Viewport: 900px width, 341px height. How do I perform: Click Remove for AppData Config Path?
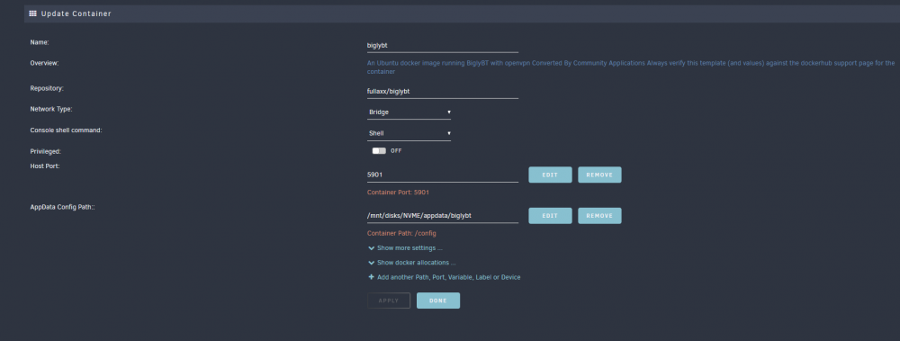pos(599,216)
